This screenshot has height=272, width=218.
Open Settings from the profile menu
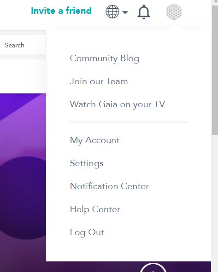tap(87, 163)
